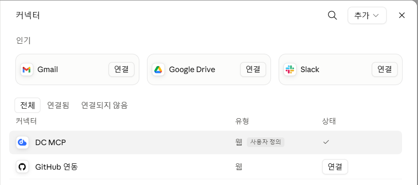Connect Google Drive using 연결
Screen dimensions: 418x185
click(x=253, y=70)
